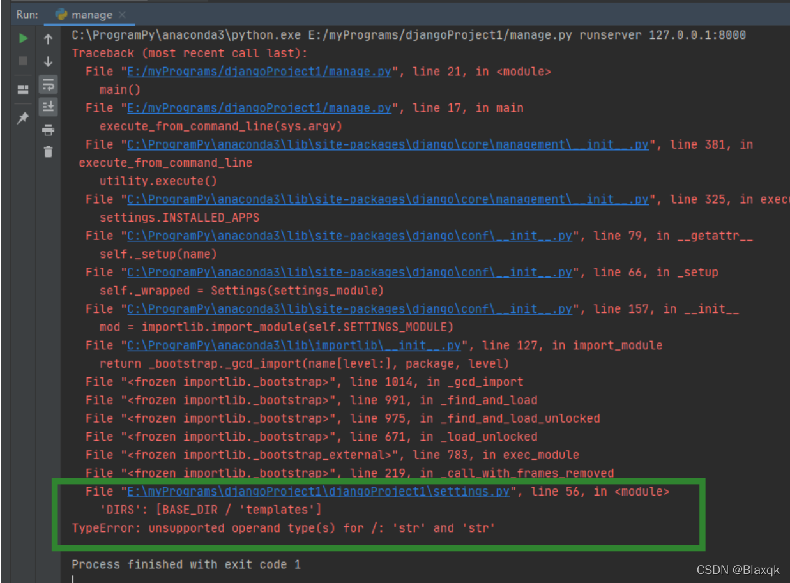Click the python.exe runserver command line

pos(409,35)
